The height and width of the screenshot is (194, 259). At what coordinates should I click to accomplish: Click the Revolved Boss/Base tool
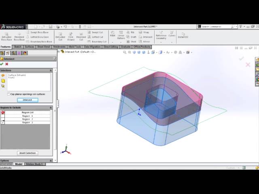pyautogui.click(x=19, y=36)
